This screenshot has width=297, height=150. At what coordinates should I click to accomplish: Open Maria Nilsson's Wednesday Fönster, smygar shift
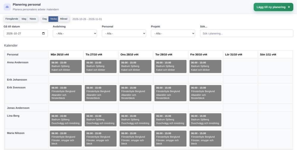click(x=135, y=139)
